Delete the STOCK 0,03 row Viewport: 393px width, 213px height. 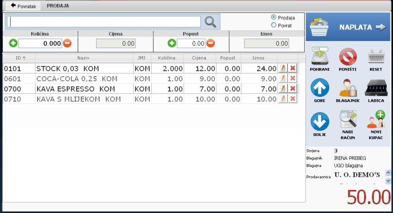pyautogui.click(x=293, y=68)
